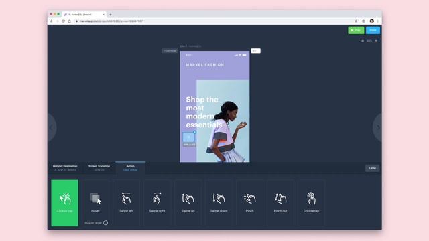Choose the Swipe left gesture
The width and height of the screenshot is (429, 241).
[126, 203]
